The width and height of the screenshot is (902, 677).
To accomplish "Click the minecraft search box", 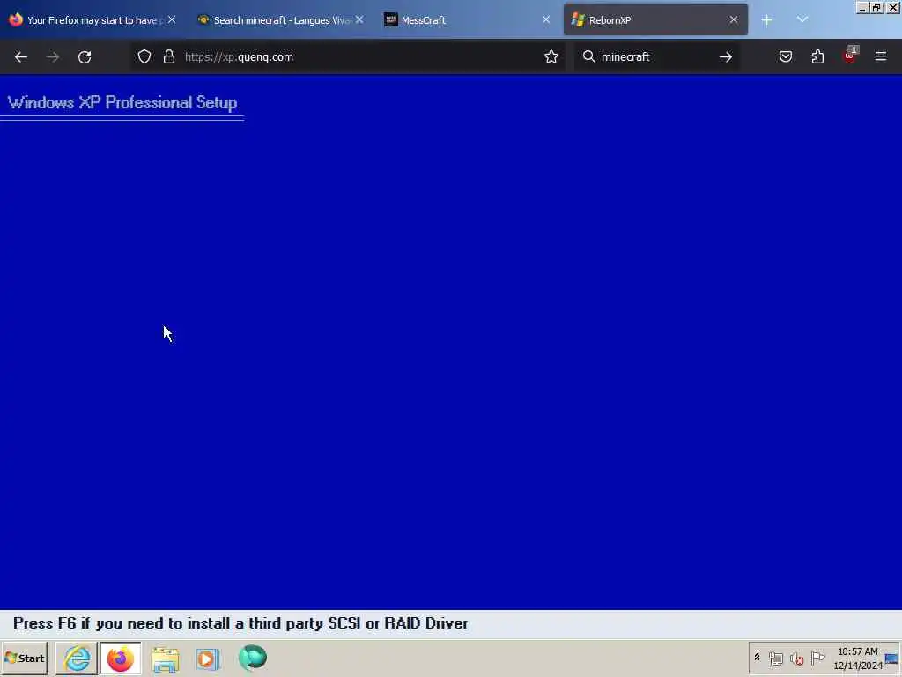I will (655, 56).
